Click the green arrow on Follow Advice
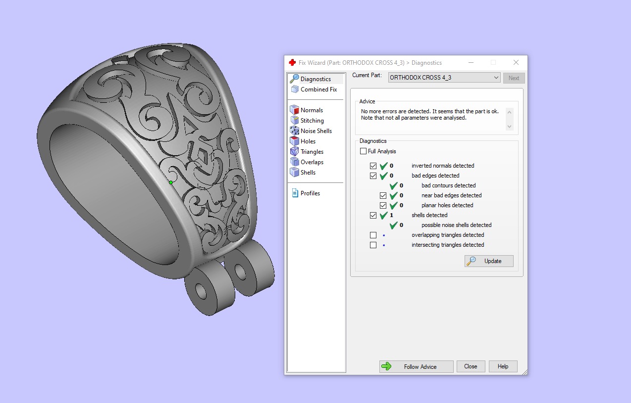The height and width of the screenshot is (403, 631). (386, 366)
